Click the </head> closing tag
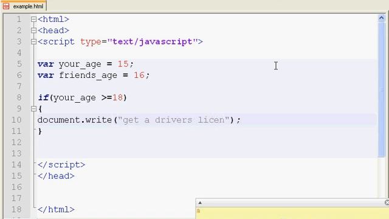This screenshot has width=389, height=219. click(56, 176)
